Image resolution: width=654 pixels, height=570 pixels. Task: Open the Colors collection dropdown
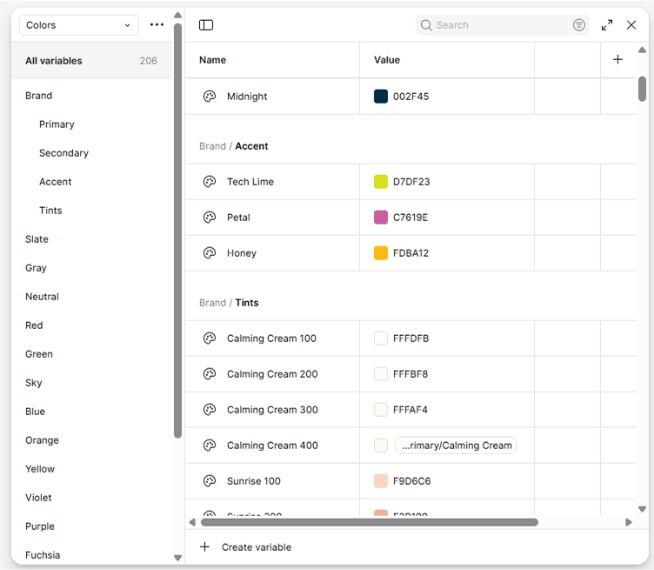tap(78, 25)
